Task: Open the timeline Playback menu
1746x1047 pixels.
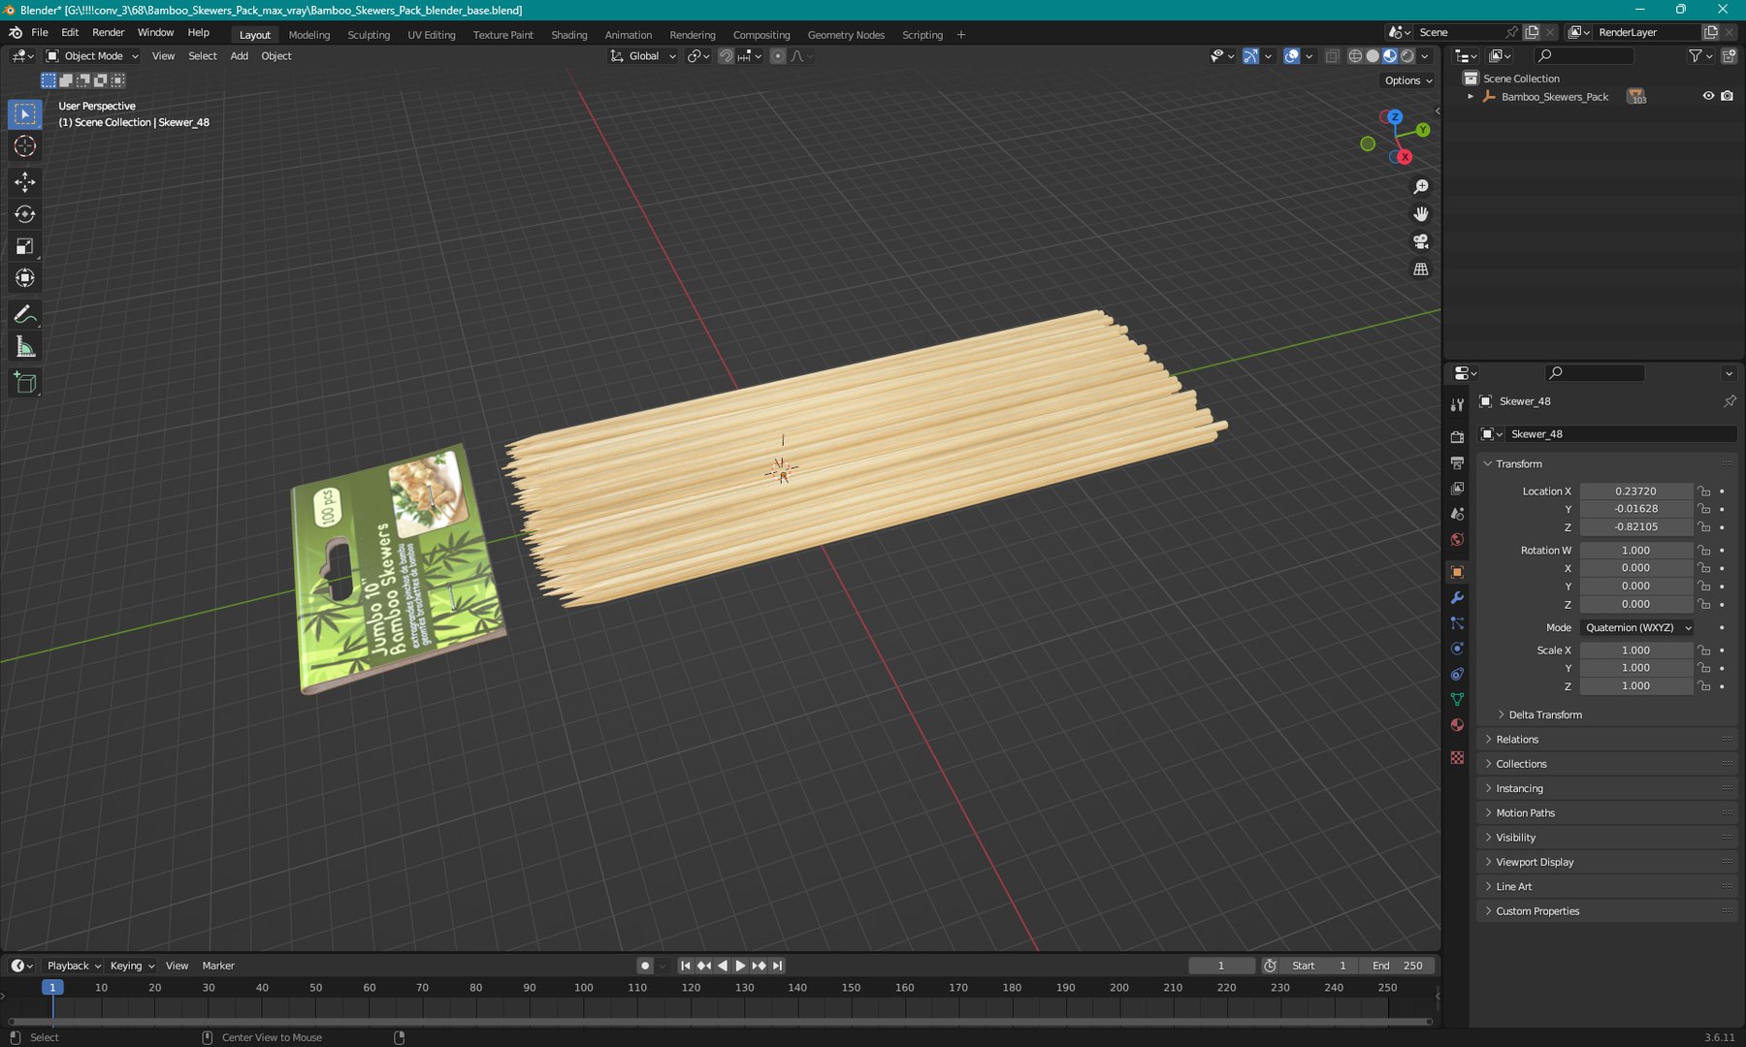Action: (74, 966)
